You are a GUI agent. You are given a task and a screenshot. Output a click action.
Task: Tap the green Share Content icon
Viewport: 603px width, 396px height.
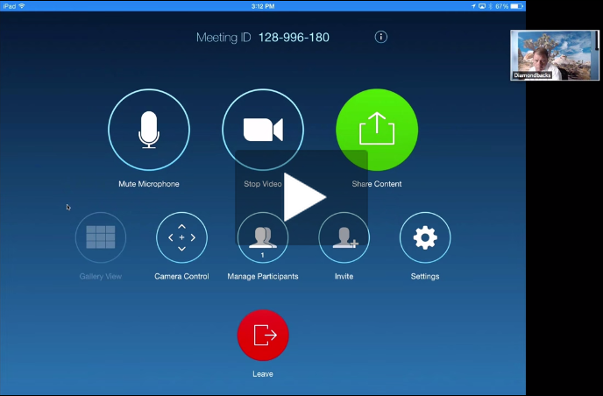377,130
